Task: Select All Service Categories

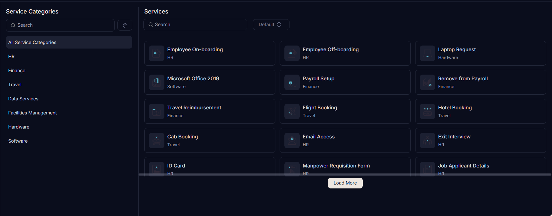Action: (x=69, y=43)
